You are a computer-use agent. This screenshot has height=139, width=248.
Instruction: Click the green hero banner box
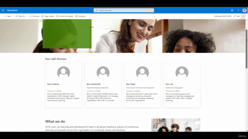point(67,34)
